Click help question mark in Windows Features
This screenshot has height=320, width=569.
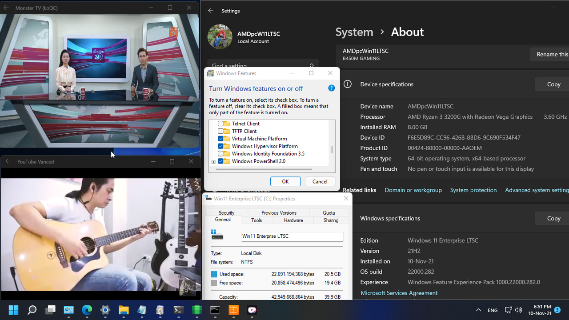pyautogui.click(x=331, y=88)
